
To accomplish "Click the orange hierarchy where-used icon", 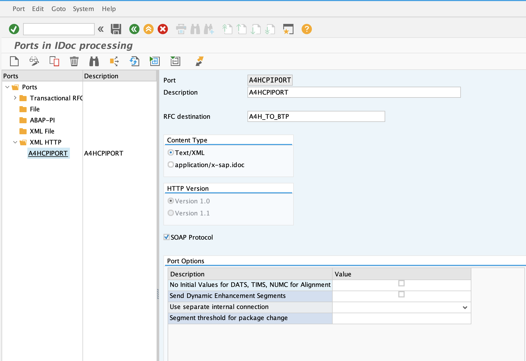I will [114, 61].
